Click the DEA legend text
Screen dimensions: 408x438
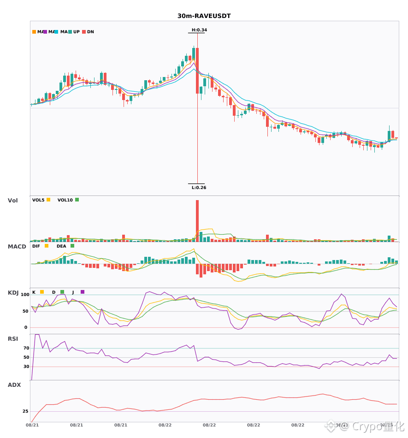pyautogui.click(x=61, y=246)
